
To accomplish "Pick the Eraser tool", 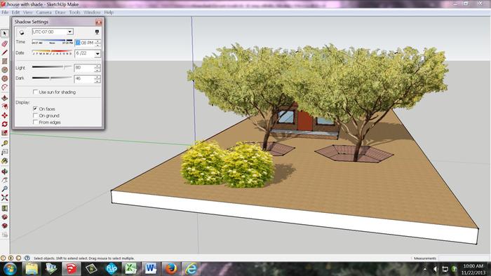I will point(4,43).
